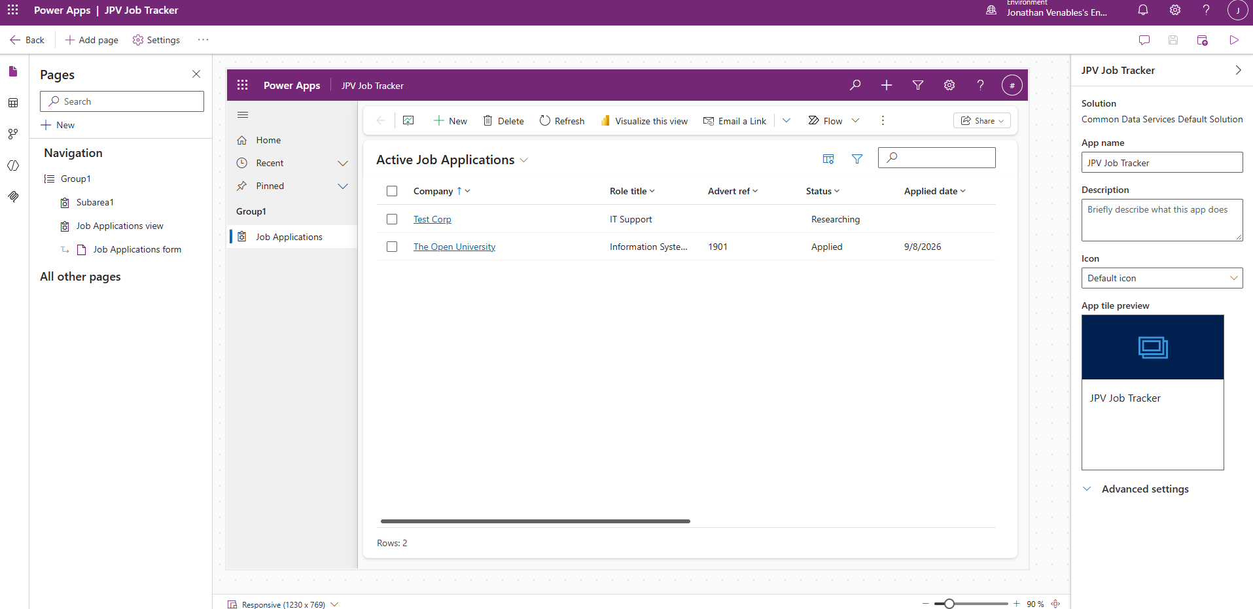Image resolution: width=1253 pixels, height=609 pixels.
Task: Click the more commands vertical ellipsis
Action: [x=883, y=120]
